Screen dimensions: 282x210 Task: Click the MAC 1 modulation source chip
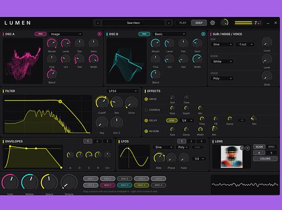[x=108, y=185]
